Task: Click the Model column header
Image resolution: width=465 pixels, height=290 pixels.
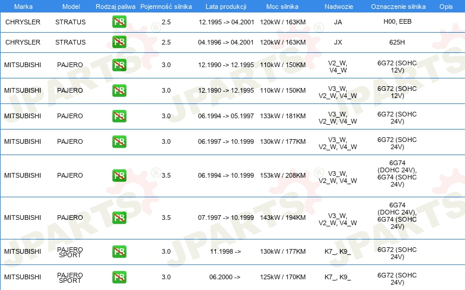Action: pyautogui.click(x=71, y=7)
